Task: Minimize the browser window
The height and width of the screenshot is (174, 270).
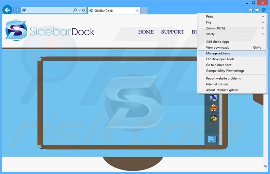Action: [x=247, y=3]
